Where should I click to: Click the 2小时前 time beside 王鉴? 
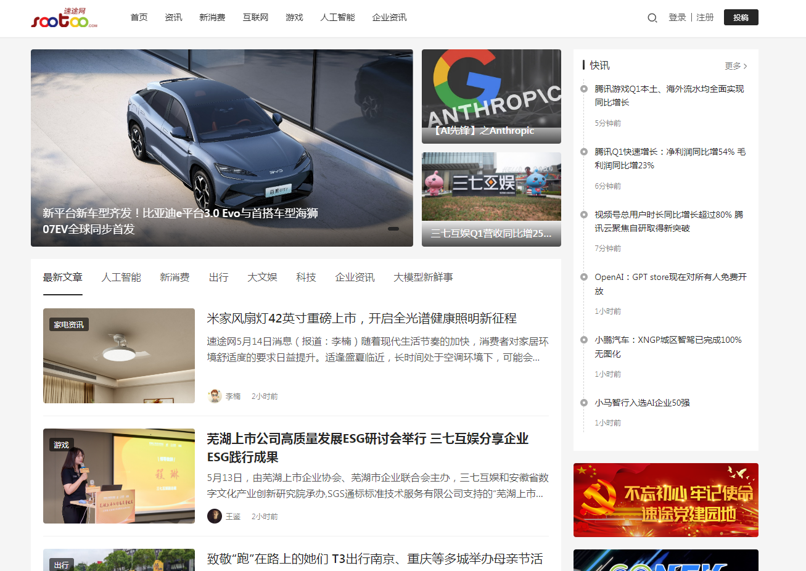(x=265, y=517)
